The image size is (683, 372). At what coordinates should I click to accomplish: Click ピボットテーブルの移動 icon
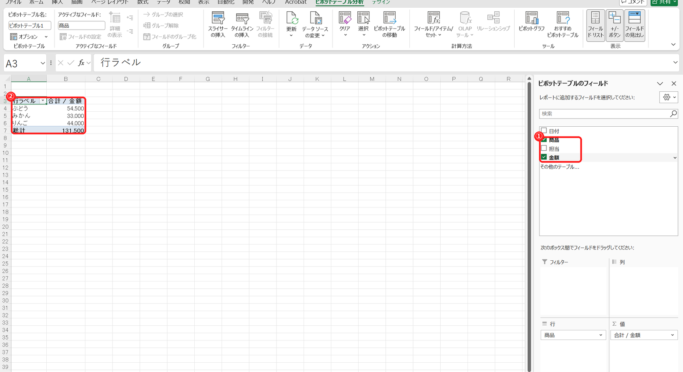tap(389, 25)
